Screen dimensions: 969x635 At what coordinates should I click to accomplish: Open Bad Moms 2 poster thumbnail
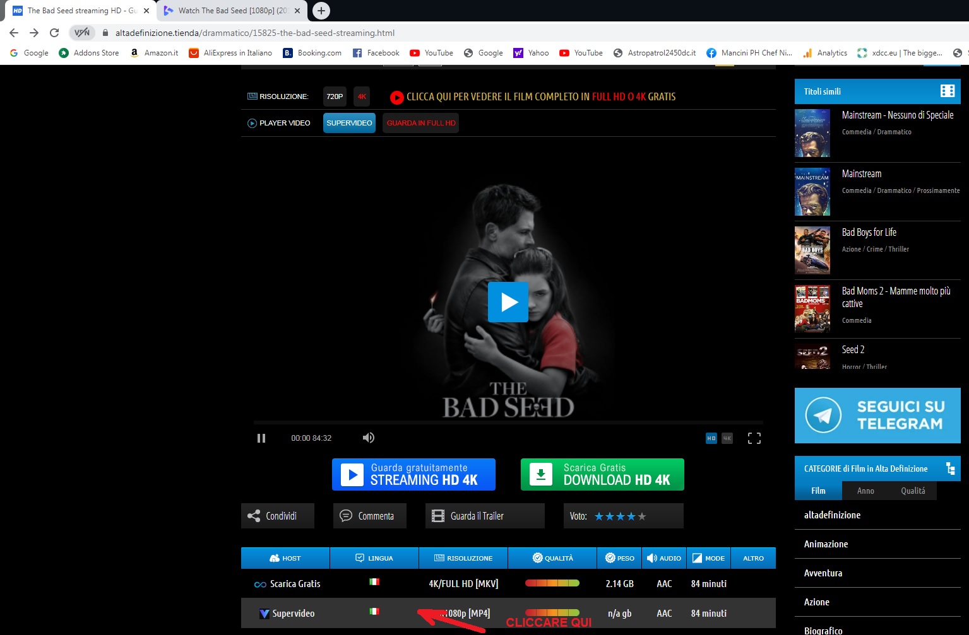(x=812, y=309)
